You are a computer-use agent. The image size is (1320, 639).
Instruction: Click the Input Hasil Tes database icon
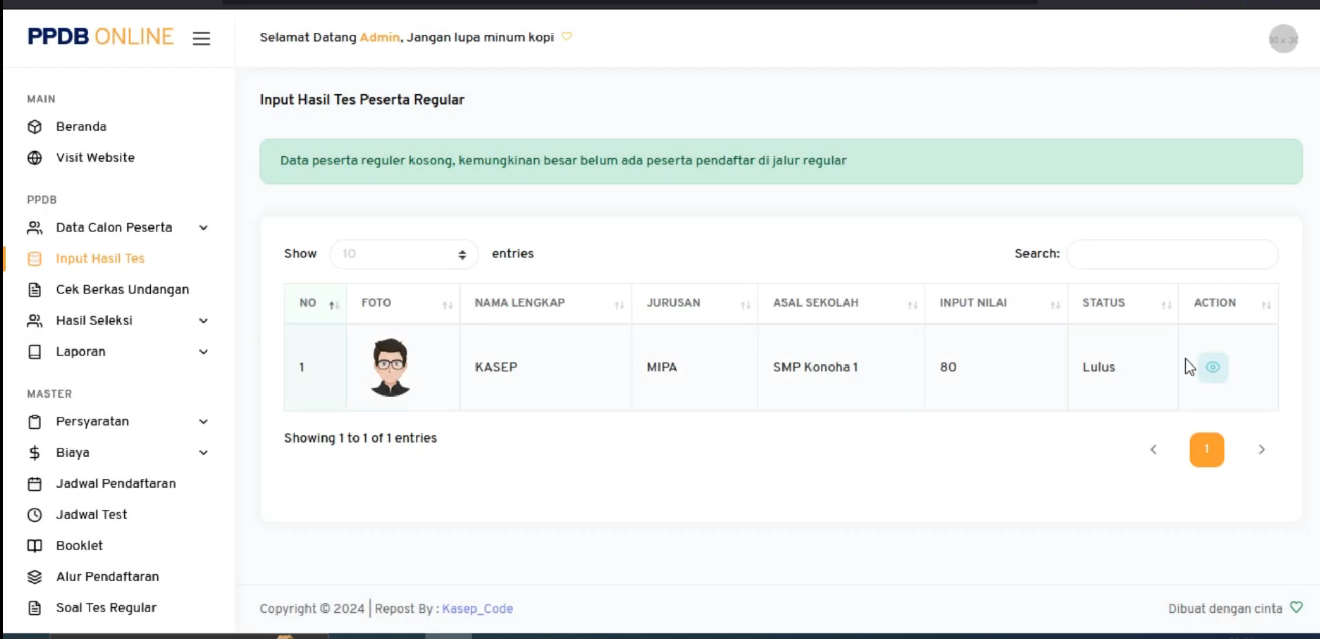(x=35, y=258)
